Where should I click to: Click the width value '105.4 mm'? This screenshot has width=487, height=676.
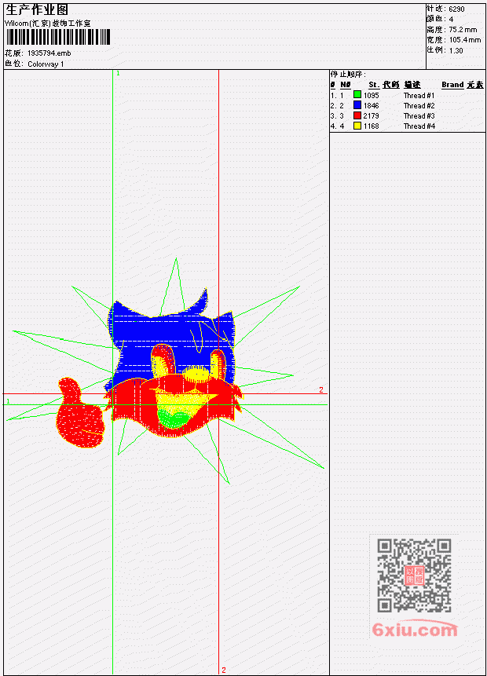[x=465, y=40]
